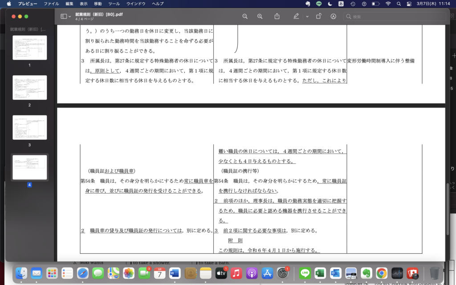Launch Microsoft Excel from the Dock
456x285 pixels.
(x=320, y=274)
